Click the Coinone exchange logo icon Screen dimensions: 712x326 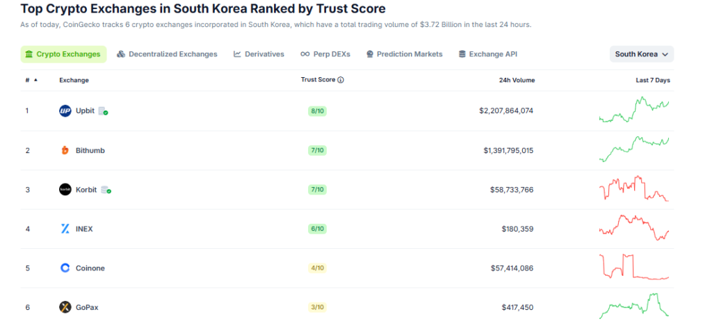point(65,268)
